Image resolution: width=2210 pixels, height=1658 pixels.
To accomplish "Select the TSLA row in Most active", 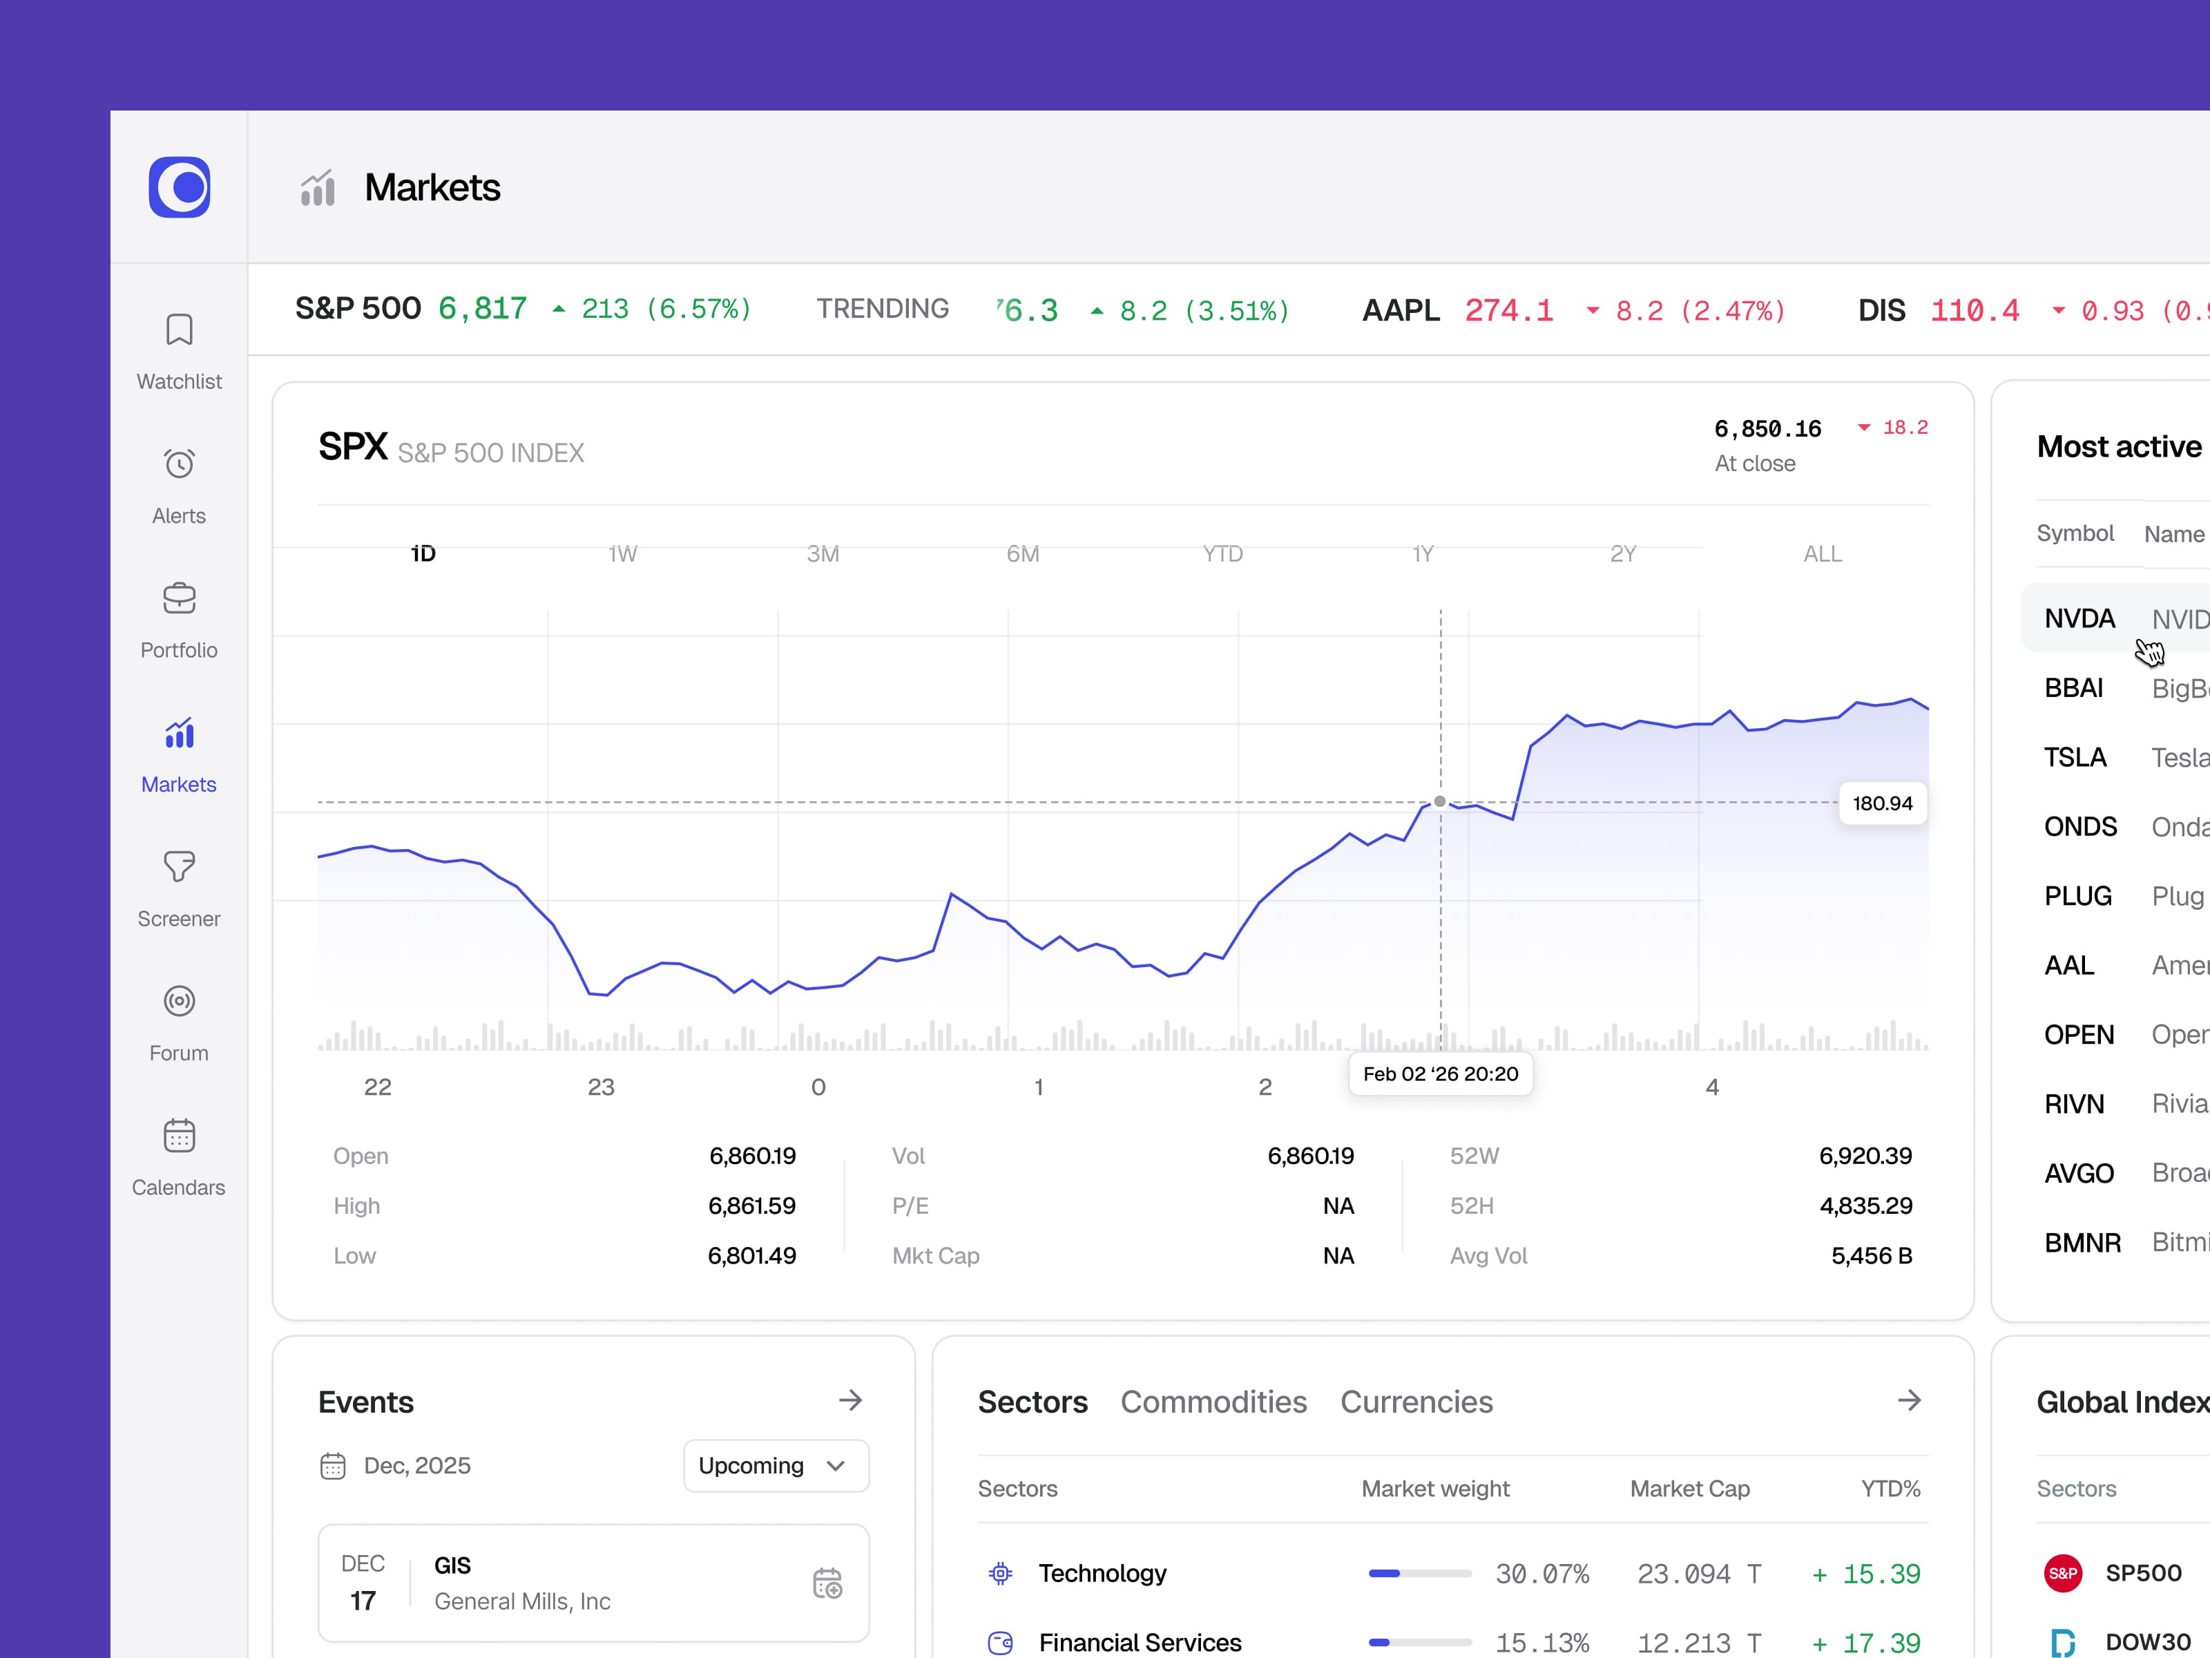I will point(2116,758).
